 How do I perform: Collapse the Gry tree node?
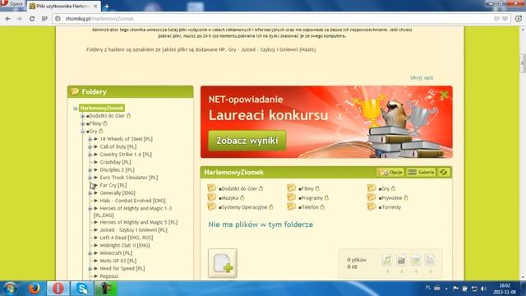point(82,132)
